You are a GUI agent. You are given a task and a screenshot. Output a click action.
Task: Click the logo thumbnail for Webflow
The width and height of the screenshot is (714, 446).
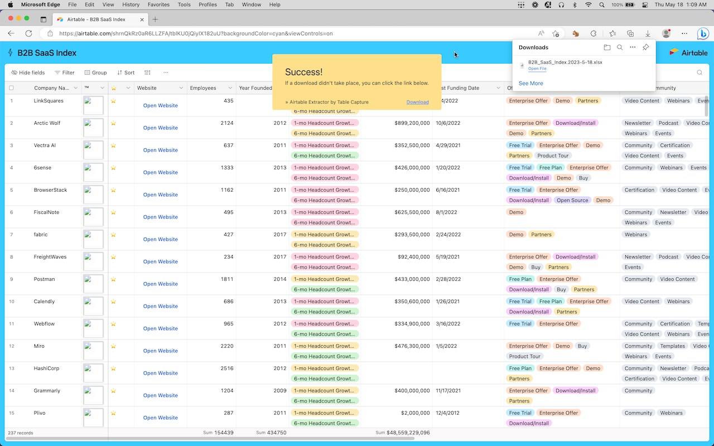tap(93, 328)
